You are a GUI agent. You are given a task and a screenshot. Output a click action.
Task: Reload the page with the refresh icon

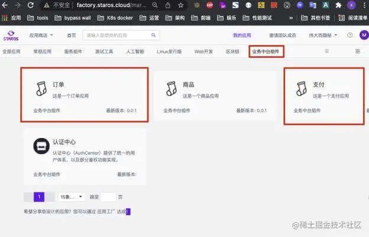coord(31,5)
